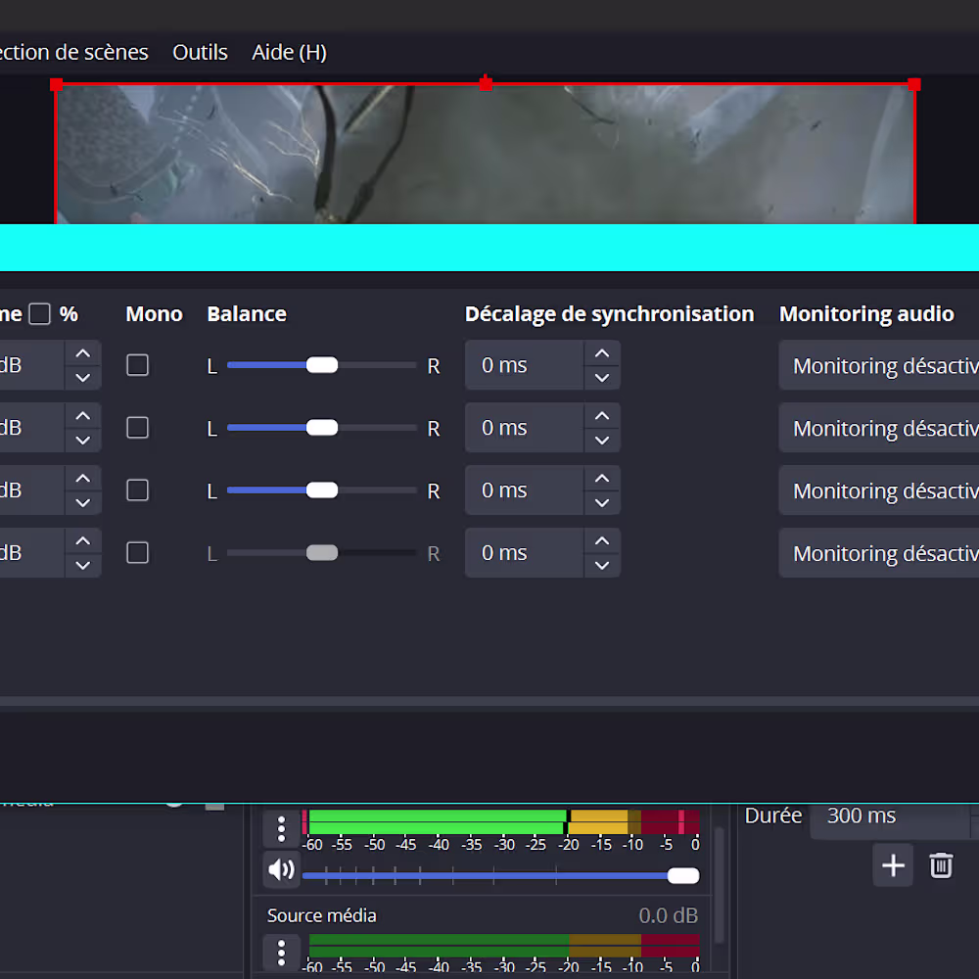Click the first row Balance slider
The height and width of the screenshot is (979, 979).
coord(321,365)
